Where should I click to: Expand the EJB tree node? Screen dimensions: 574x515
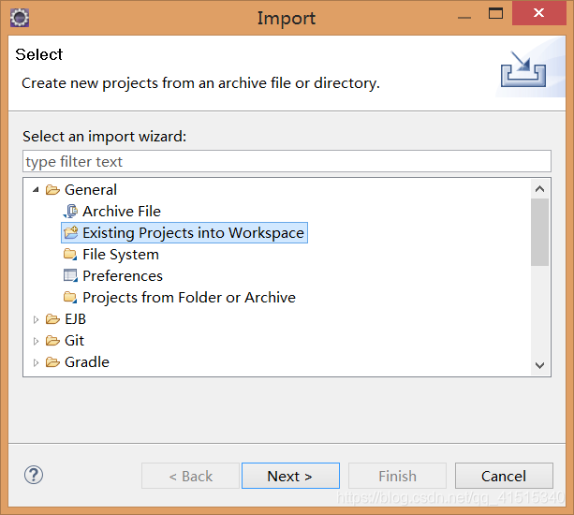click(x=36, y=319)
